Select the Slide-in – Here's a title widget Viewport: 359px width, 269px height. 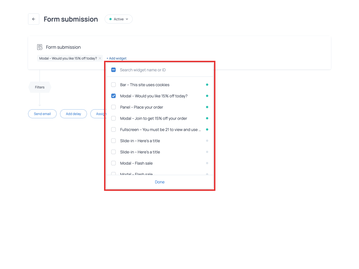113,140
